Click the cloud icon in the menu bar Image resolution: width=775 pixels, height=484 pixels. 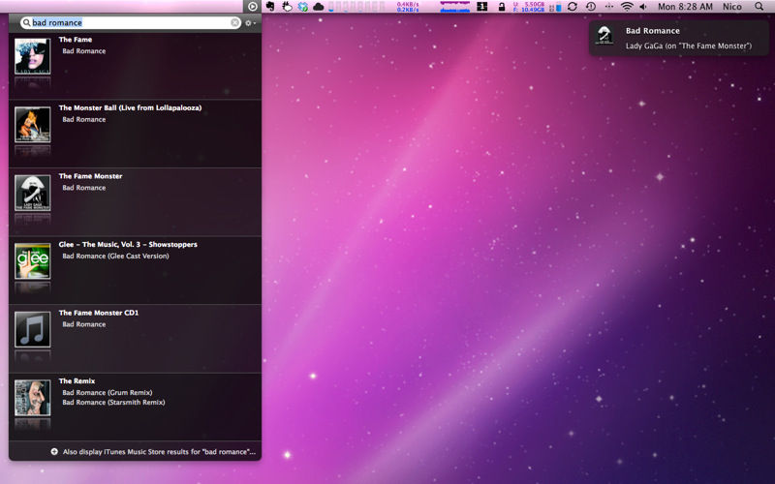pyautogui.click(x=319, y=7)
